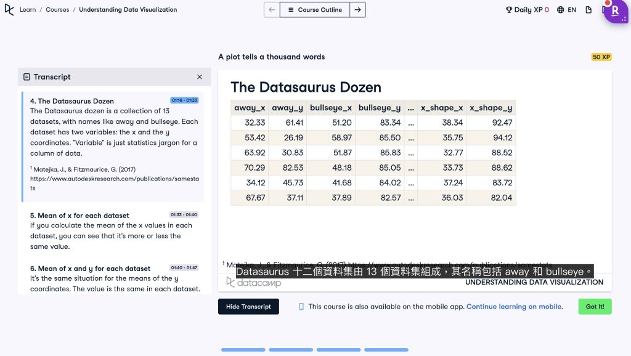This screenshot has width=631, height=356.
Task: Open the Course Outline menu
Action: [x=314, y=10]
